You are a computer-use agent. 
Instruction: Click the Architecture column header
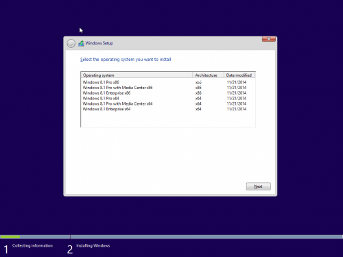(209, 75)
